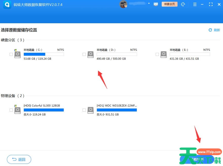
Task: Click the 返回 back button
Action: 19,159
